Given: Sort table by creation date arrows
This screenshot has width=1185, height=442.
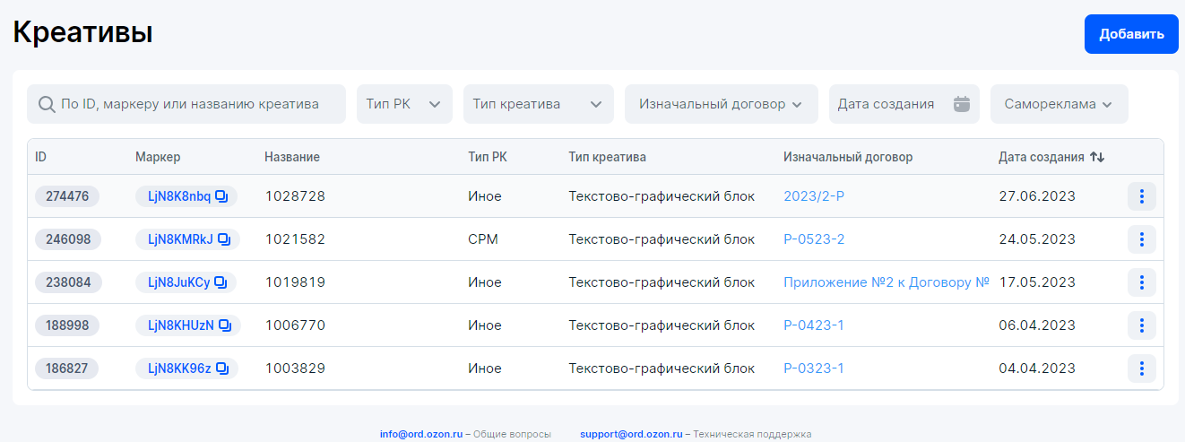Looking at the screenshot, I should (x=1097, y=157).
